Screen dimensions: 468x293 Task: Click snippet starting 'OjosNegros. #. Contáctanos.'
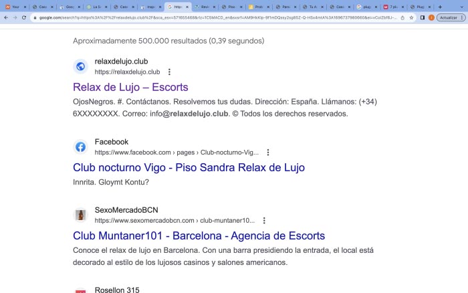pos(225,108)
